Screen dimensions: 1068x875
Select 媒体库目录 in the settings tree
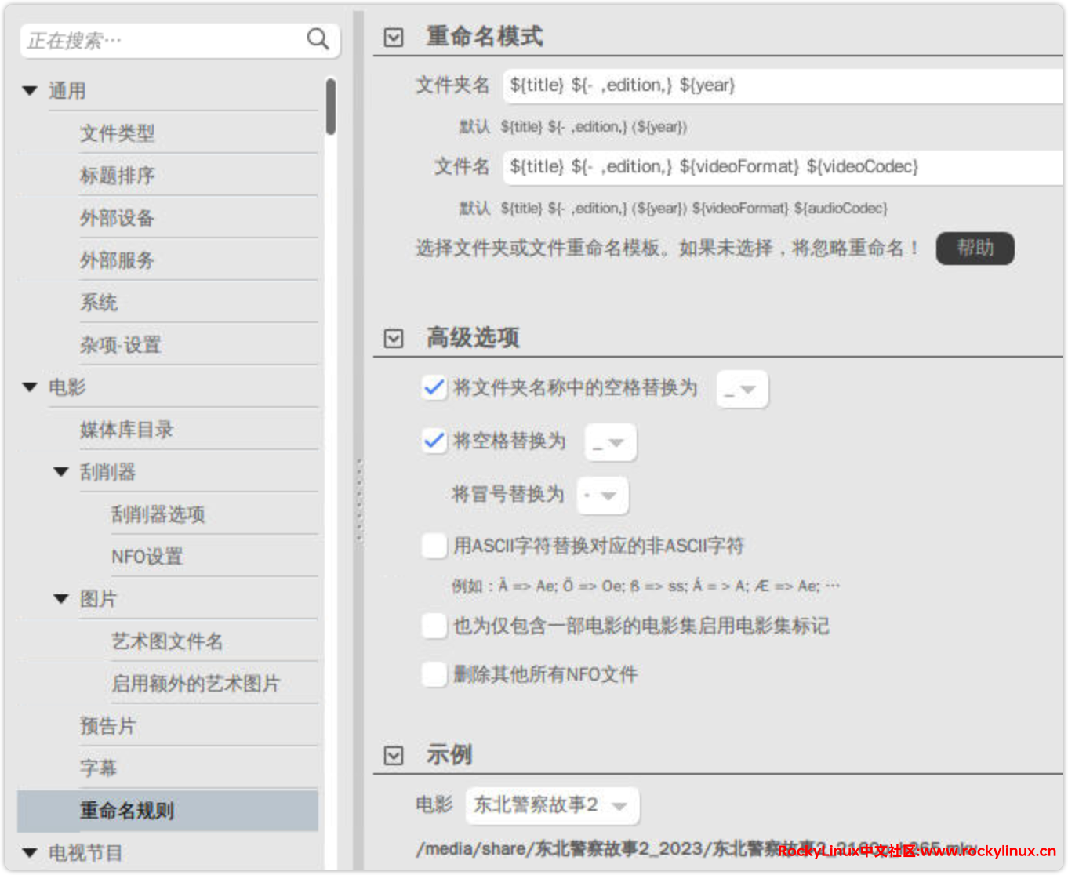pos(126,430)
